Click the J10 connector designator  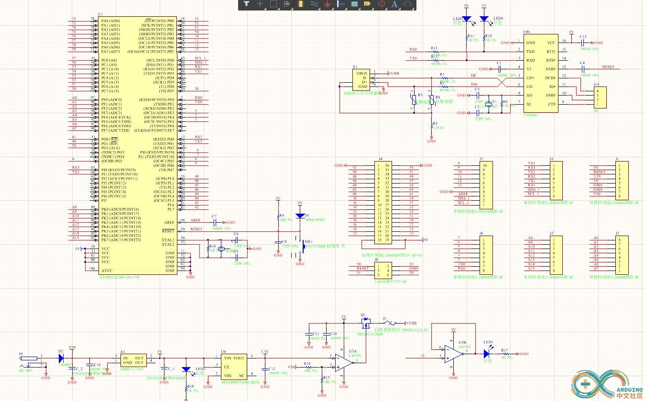coord(596,85)
